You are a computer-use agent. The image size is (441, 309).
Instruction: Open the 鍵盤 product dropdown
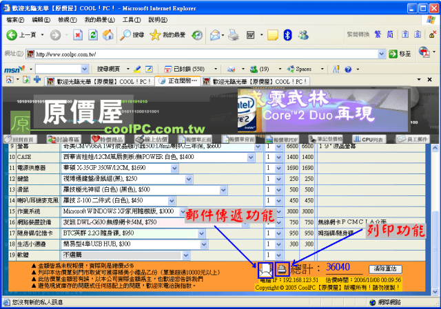click(x=189, y=179)
